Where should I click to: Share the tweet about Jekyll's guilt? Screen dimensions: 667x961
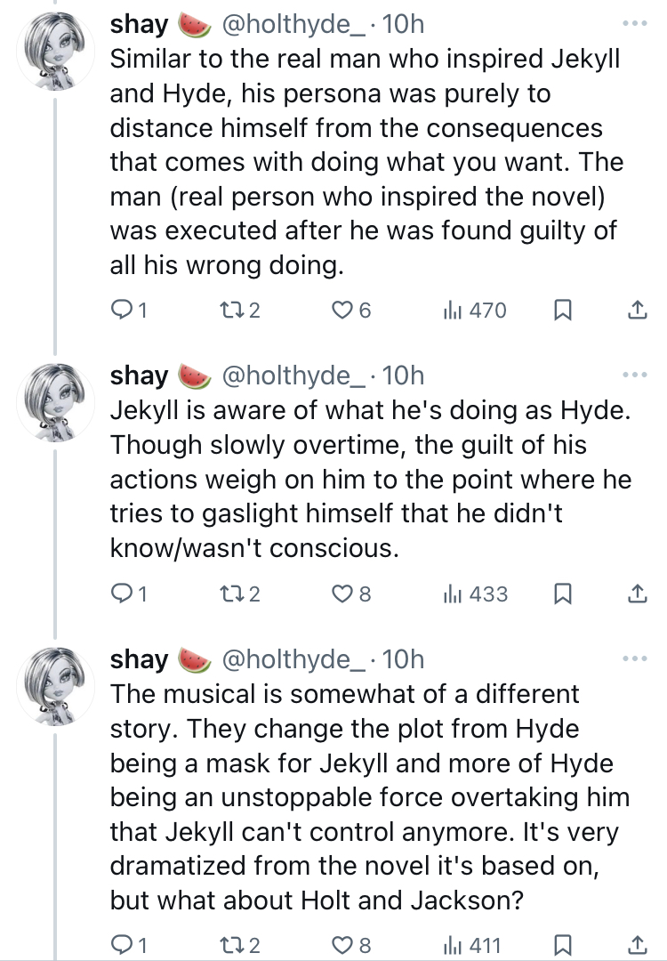638,594
